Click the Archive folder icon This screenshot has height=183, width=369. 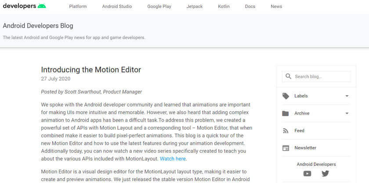coord(286,113)
